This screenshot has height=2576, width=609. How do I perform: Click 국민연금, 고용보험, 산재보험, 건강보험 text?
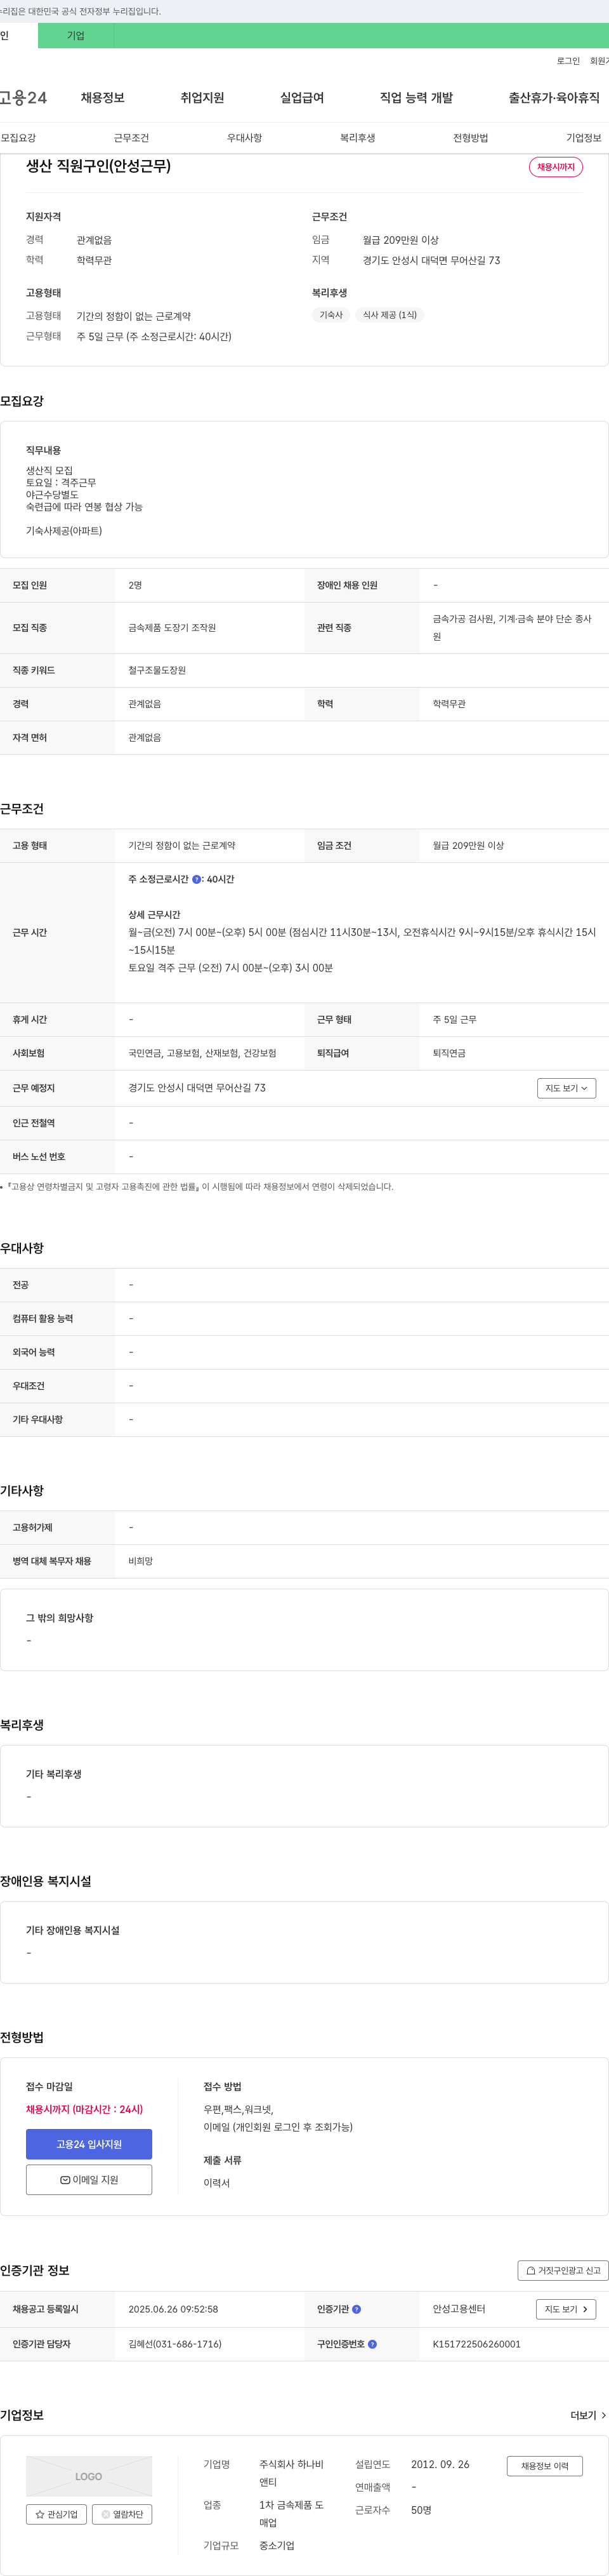click(202, 1053)
